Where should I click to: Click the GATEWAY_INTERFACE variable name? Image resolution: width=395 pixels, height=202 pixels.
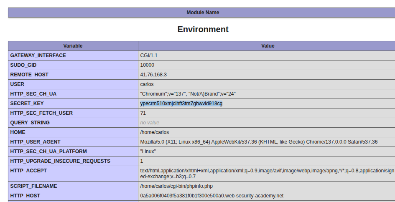tap(38, 56)
